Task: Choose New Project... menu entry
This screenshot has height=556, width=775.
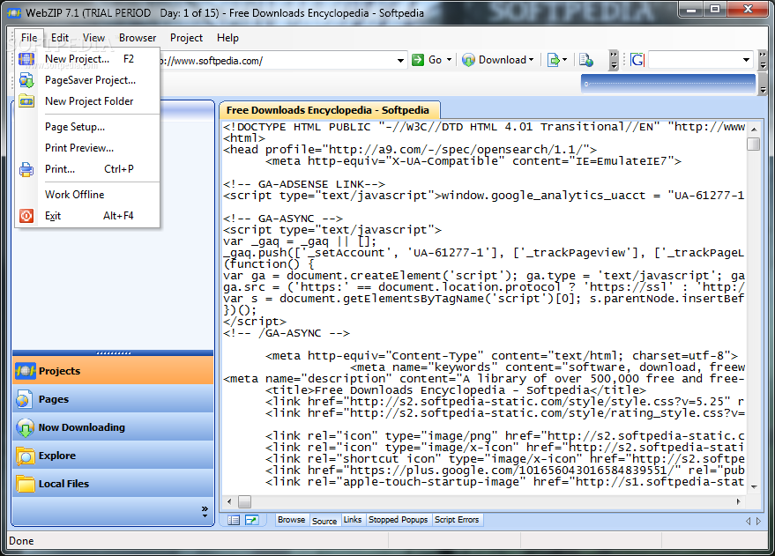Action: point(87,59)
